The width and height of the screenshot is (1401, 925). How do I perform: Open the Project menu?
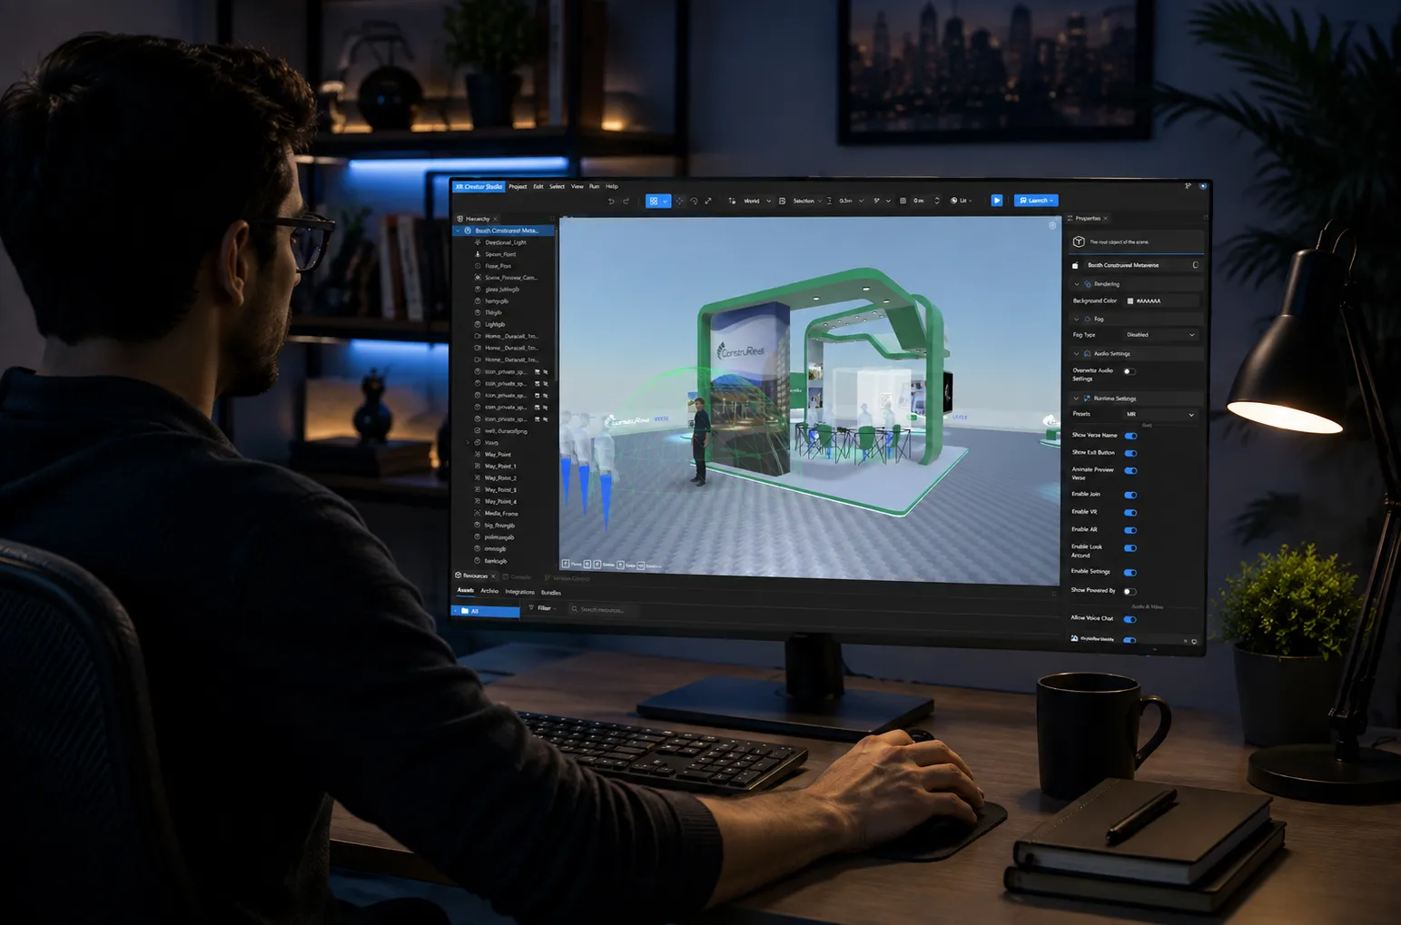point(518,186)
